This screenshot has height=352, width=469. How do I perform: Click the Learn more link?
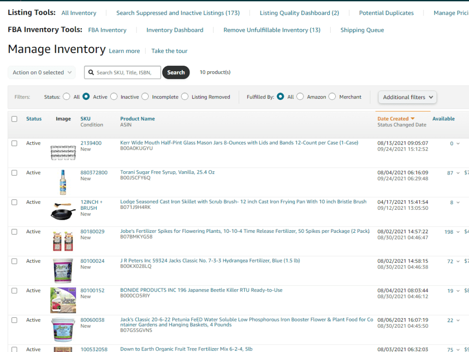(124, 51)
